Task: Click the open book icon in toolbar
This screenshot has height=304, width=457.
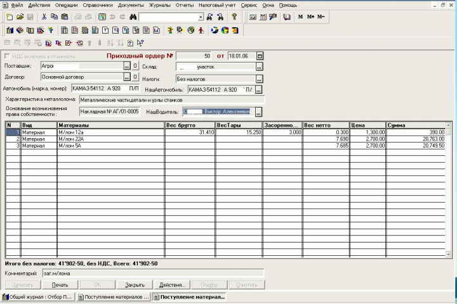Action: 287,17
